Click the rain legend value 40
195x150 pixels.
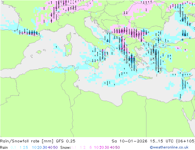50,148
